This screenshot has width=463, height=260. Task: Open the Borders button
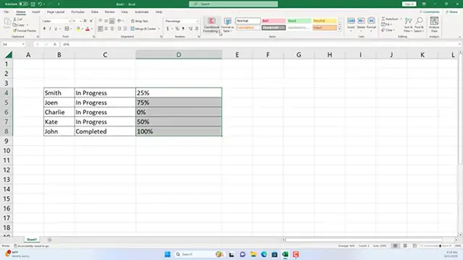coord(67,29)
